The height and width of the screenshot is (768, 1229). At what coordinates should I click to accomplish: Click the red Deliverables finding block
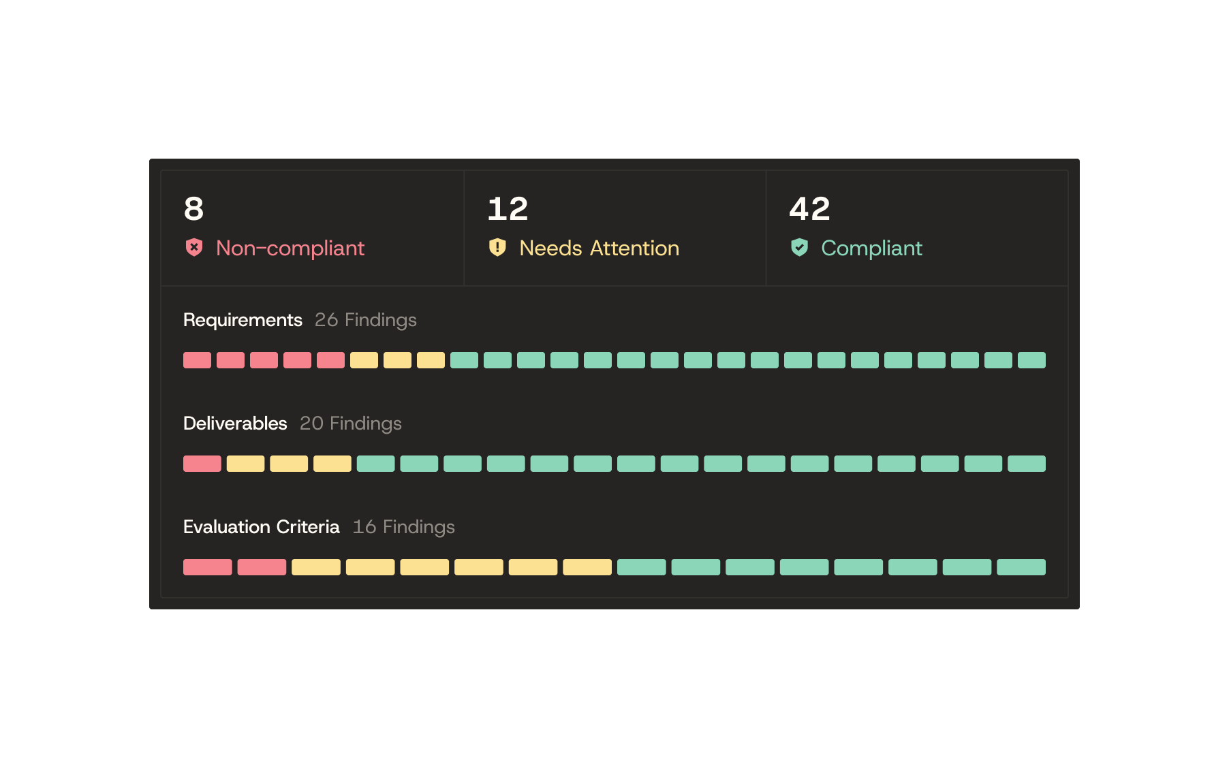coord(202,464)
